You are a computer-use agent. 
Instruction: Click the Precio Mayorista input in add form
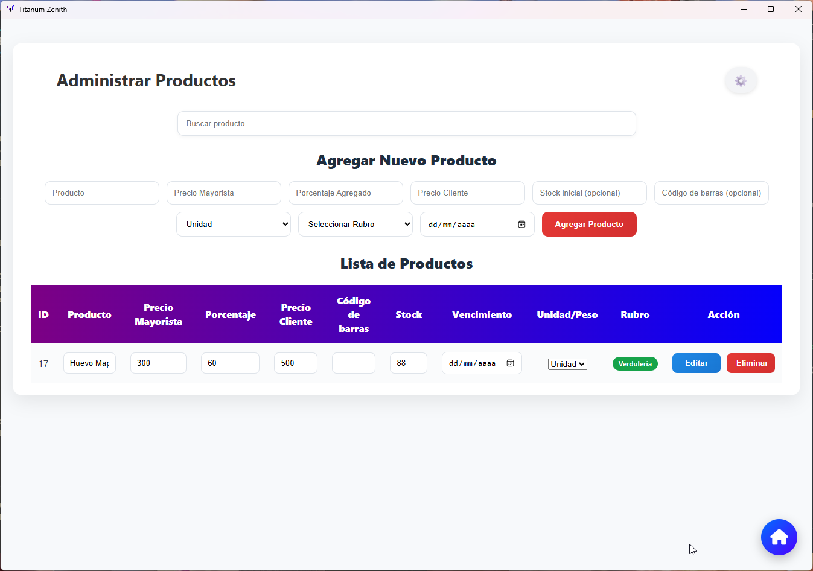click(223, 193)
